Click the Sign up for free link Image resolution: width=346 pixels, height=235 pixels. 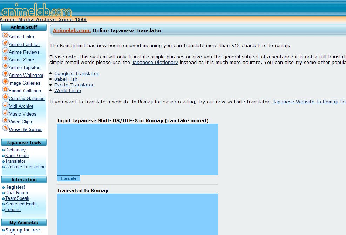click(23, 230)
